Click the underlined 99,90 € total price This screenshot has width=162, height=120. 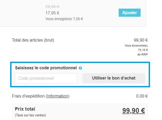tap(134, 111)
